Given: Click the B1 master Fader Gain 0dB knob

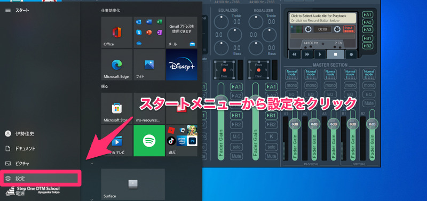Looking at the screenshot, I should (x=353, y=124).
